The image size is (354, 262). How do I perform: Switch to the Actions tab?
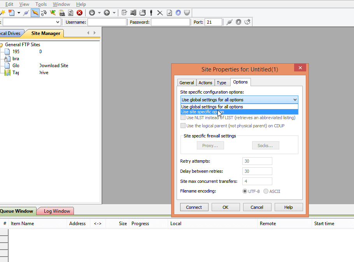tap(205, 83)
